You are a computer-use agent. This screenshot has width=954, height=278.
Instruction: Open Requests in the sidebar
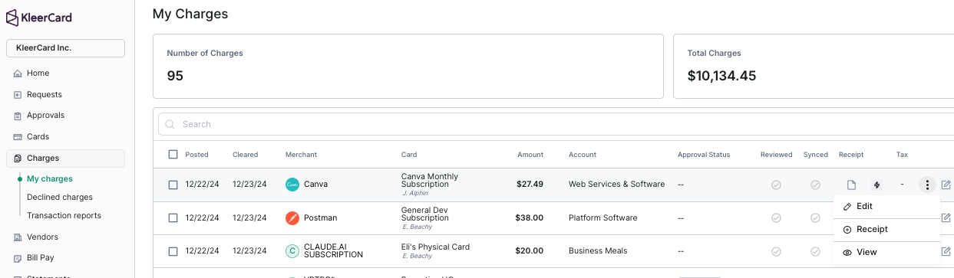point(44,95)
